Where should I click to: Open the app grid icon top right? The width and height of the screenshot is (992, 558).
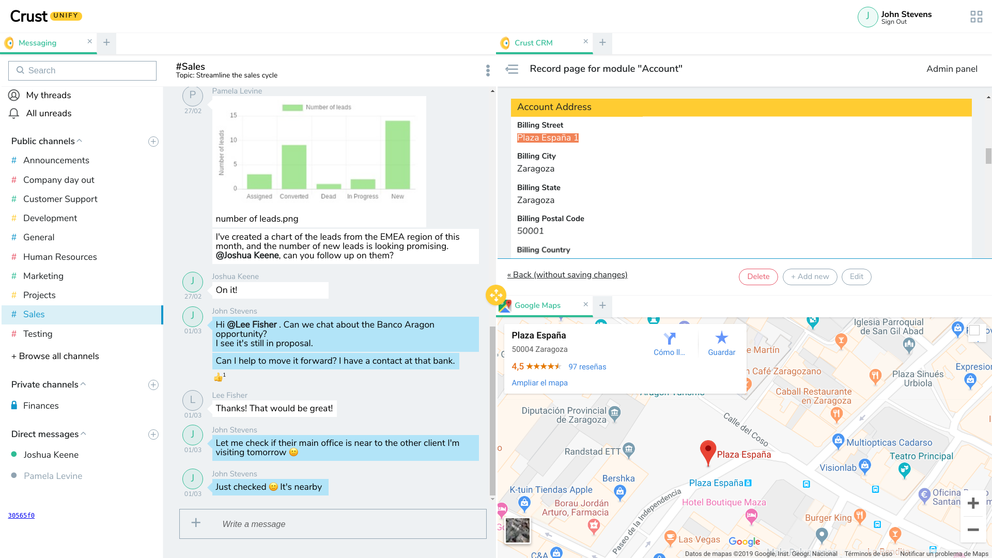(976, 17)
